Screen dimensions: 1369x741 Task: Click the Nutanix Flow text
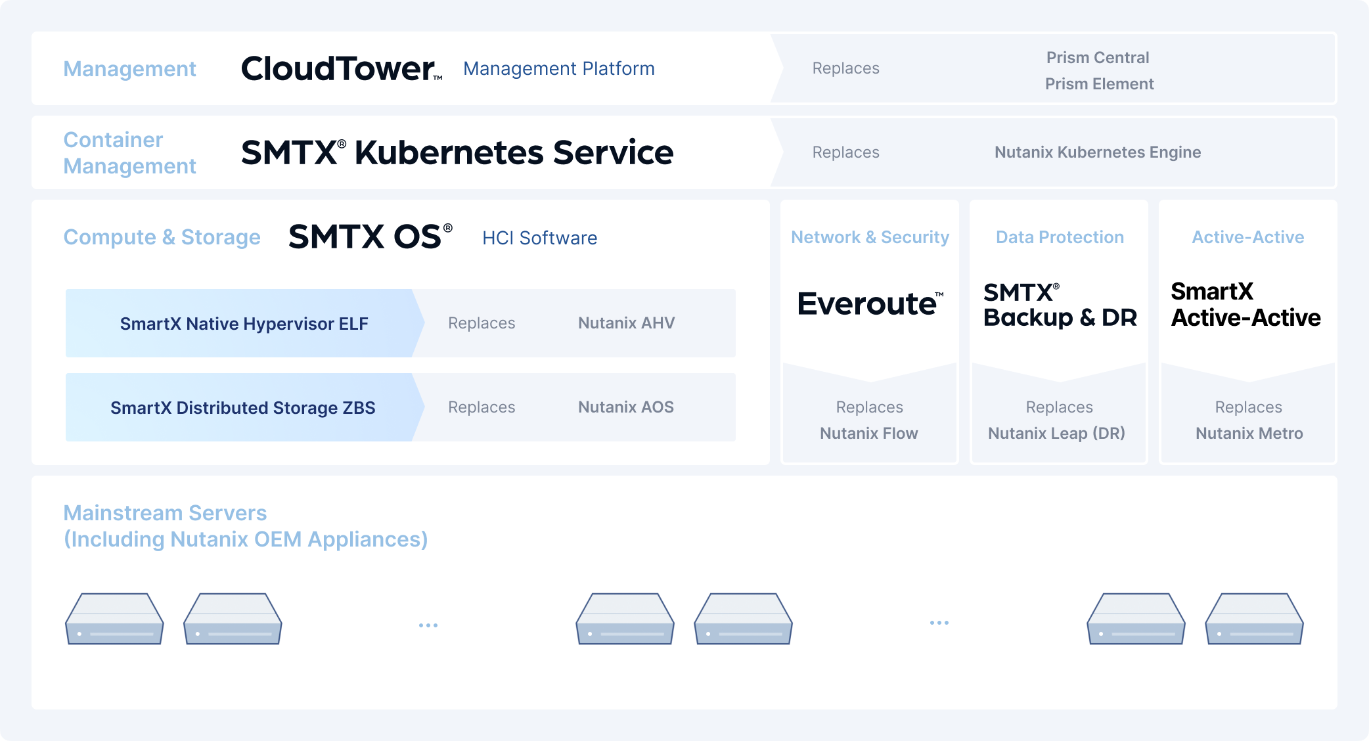[x=869, y=434]
